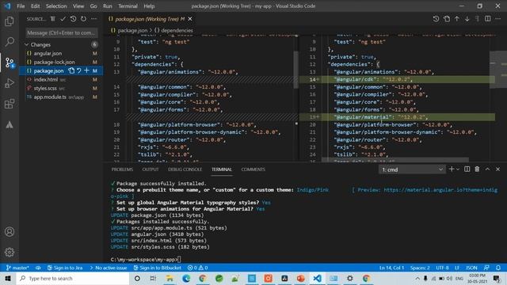Refresh the Source Control panel
Screen dimensions: 507x285
pyautogui.click(x=83, y=19)
